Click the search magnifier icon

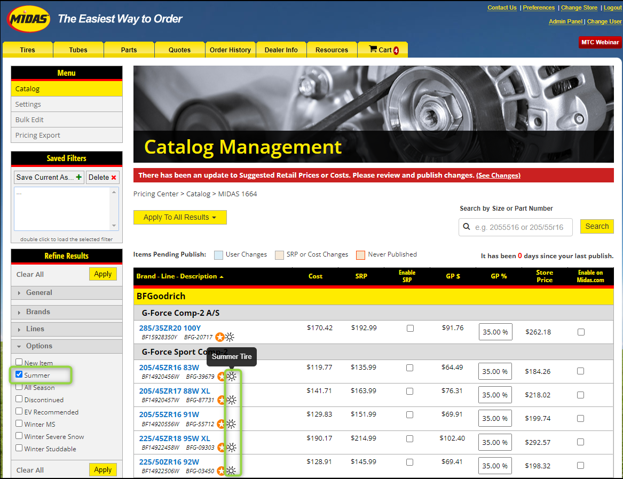[x=467, y=227]
